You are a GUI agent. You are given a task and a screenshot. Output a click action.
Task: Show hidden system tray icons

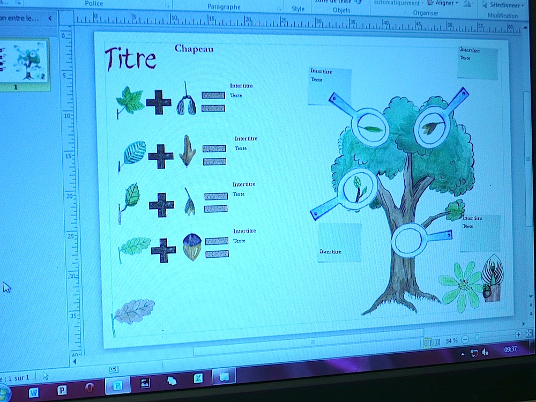point(463,354)
